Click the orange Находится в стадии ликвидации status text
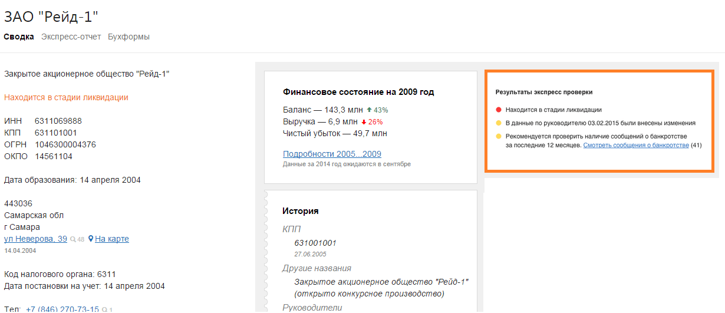Screen dimensions: 725x313 66,97
